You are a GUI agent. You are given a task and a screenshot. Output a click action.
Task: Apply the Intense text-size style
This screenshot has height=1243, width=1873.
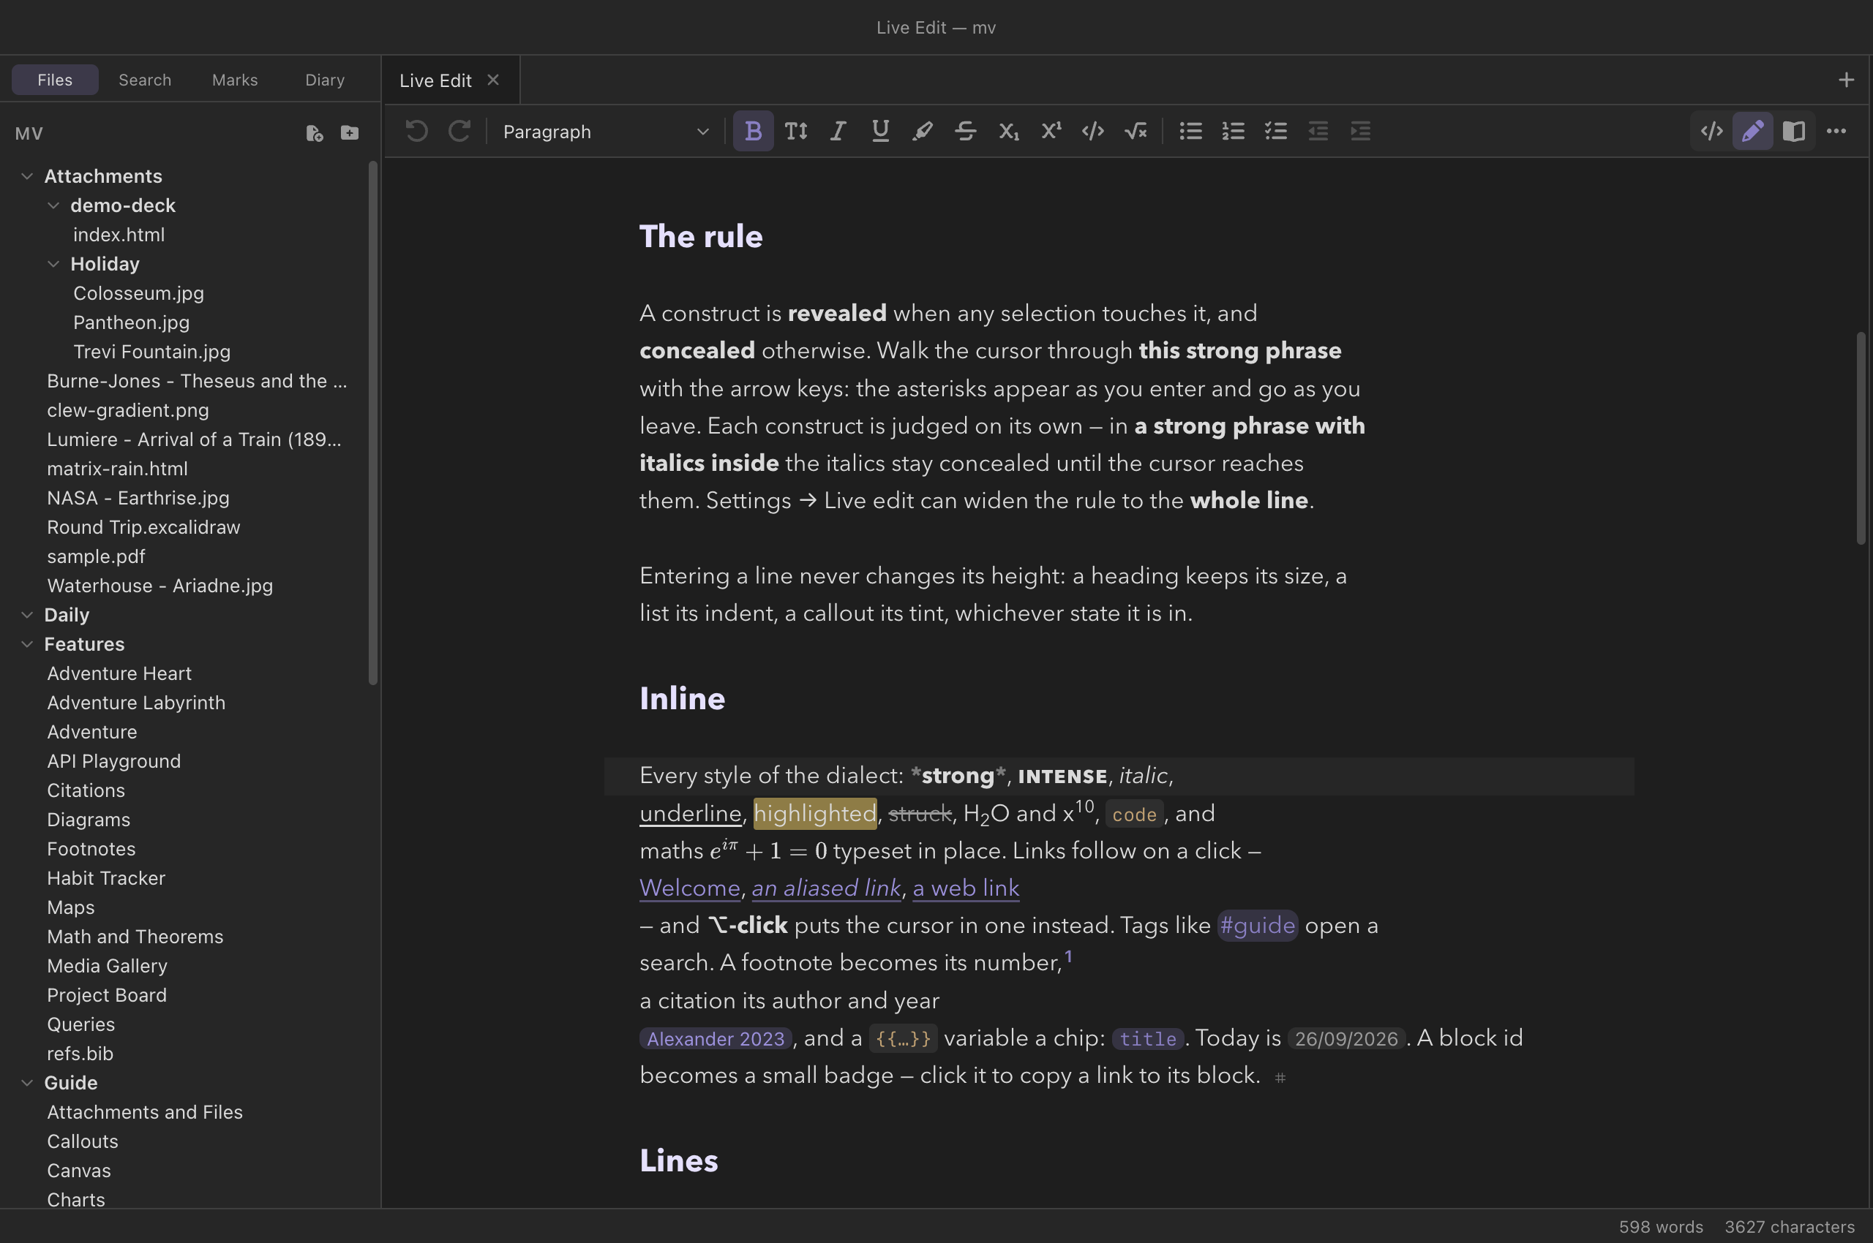point(796,131)
